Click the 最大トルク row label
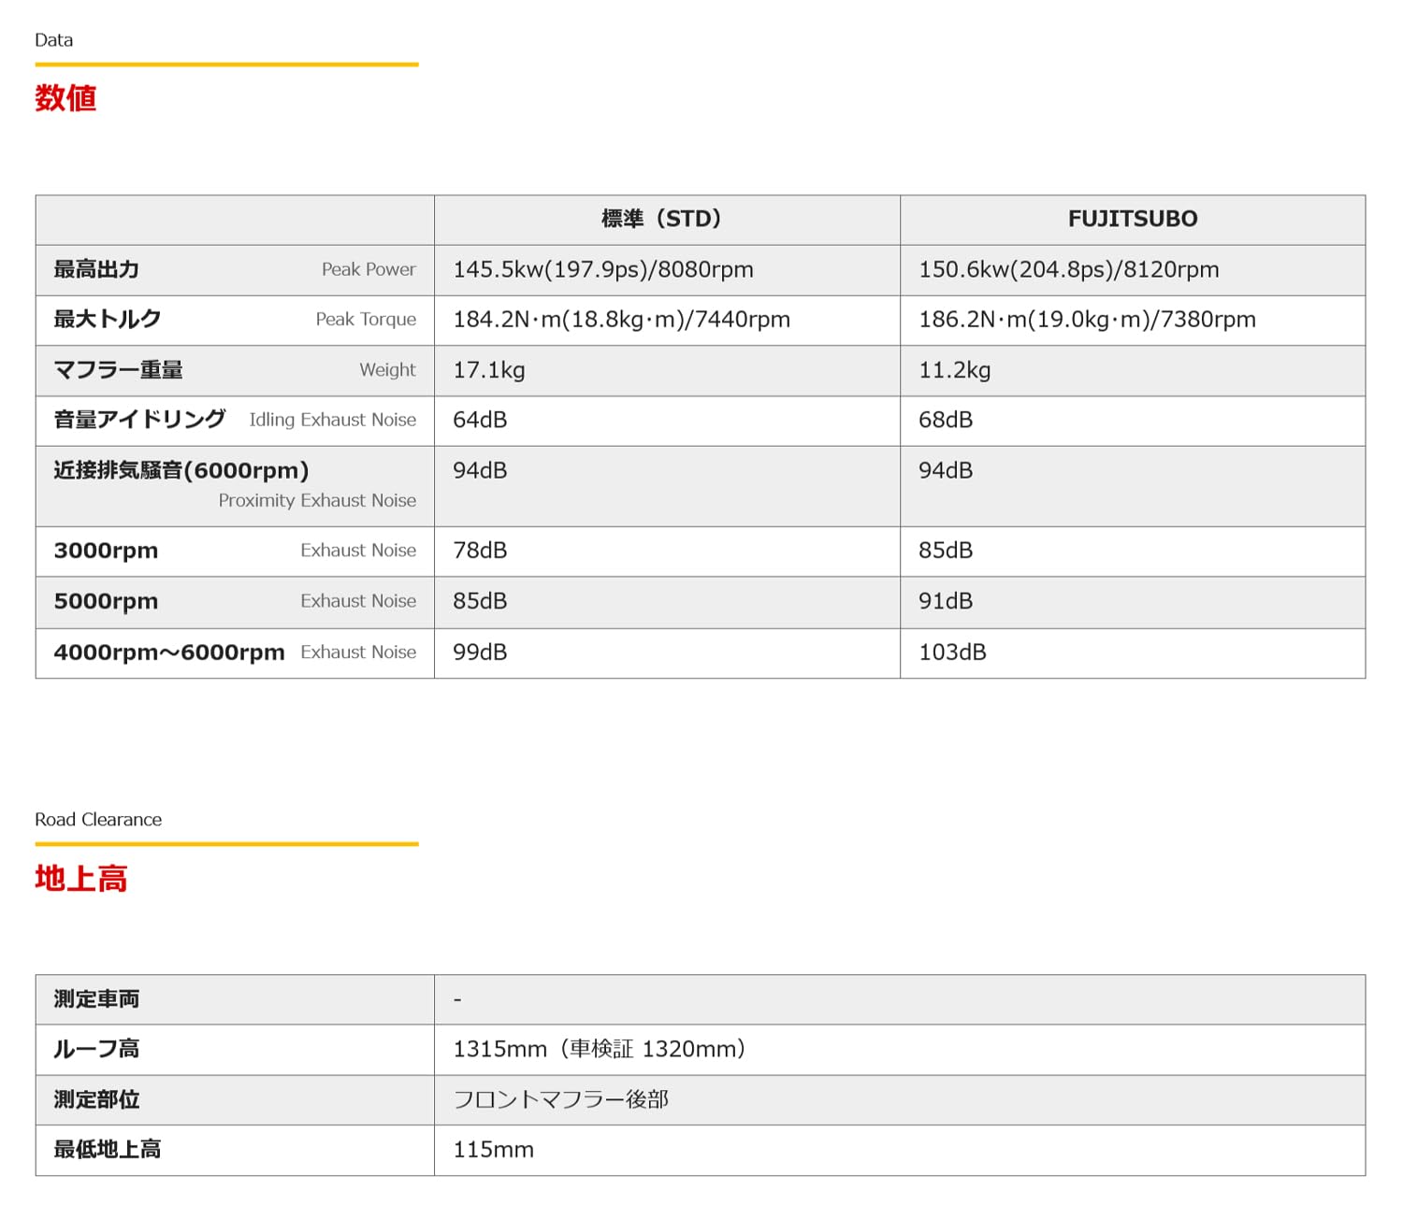The image size is (1403, 1218). tap(108, 319)
